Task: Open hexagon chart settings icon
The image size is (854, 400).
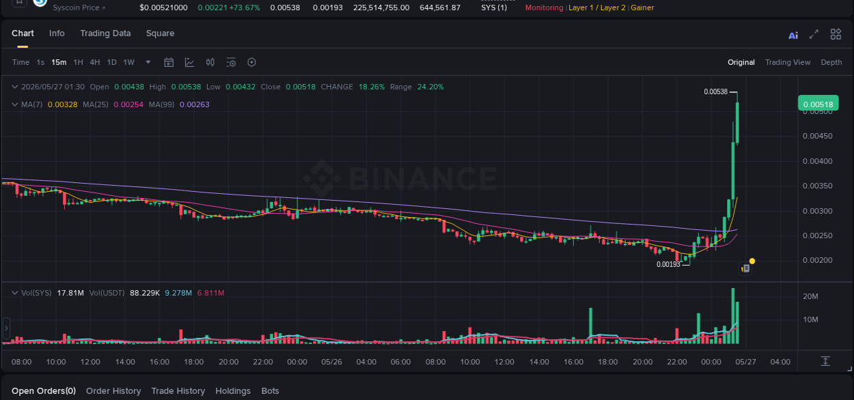Action: tap(251, 62)
